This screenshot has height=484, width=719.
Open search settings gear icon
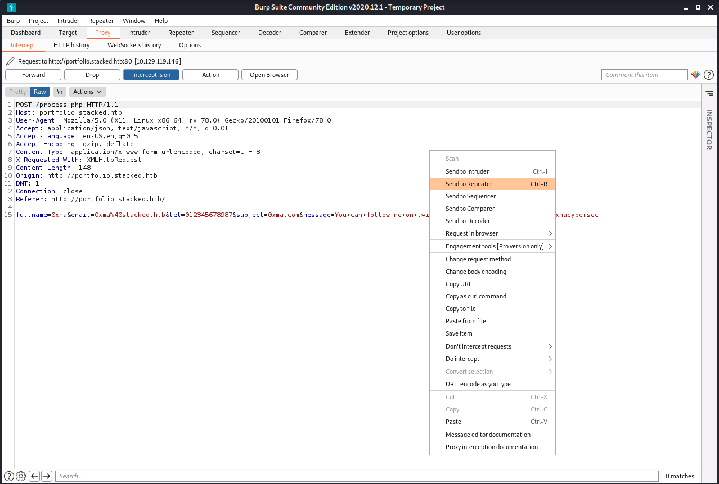(x=21, y=476)
